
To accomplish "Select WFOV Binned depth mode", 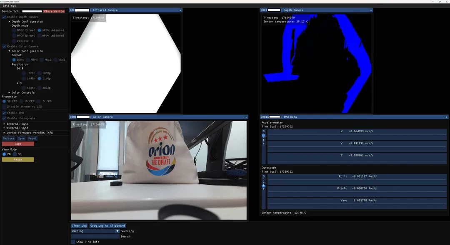I will pos(14,36).
